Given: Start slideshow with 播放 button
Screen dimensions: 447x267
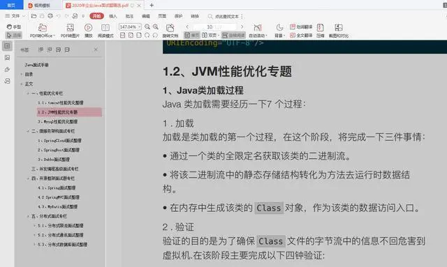Looking at the screenshot, I should (x=89, y=31).
